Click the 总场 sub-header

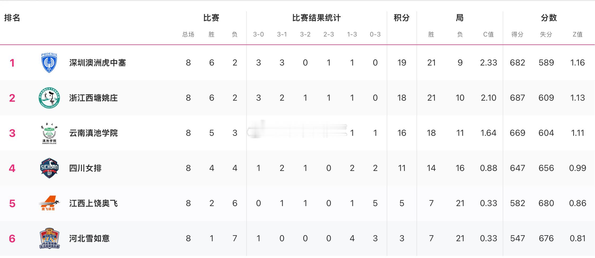(x=188, y=34)
